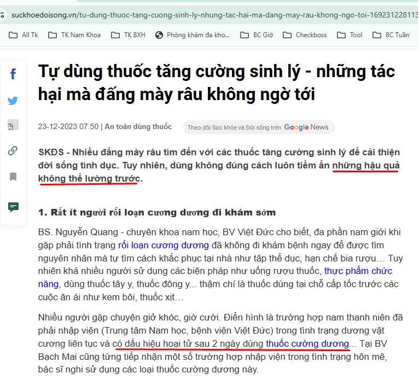
Task: Click the site info icon in address bar
Action: pos(3,14)
